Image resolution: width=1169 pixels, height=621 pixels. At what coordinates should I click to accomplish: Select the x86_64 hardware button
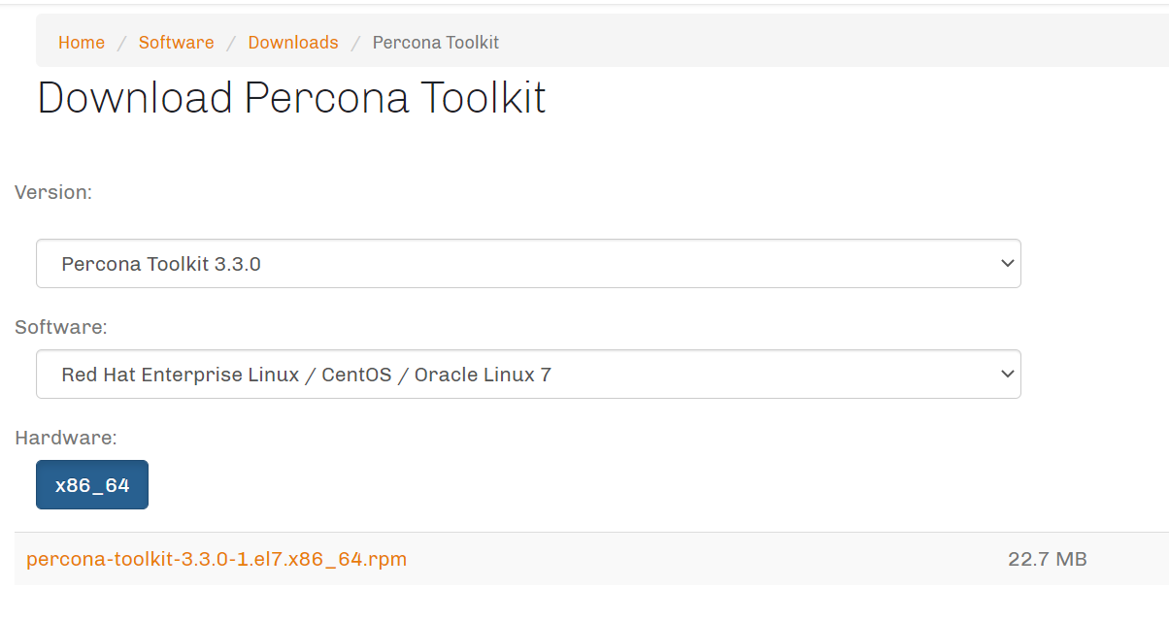click(x=92, y=485)
